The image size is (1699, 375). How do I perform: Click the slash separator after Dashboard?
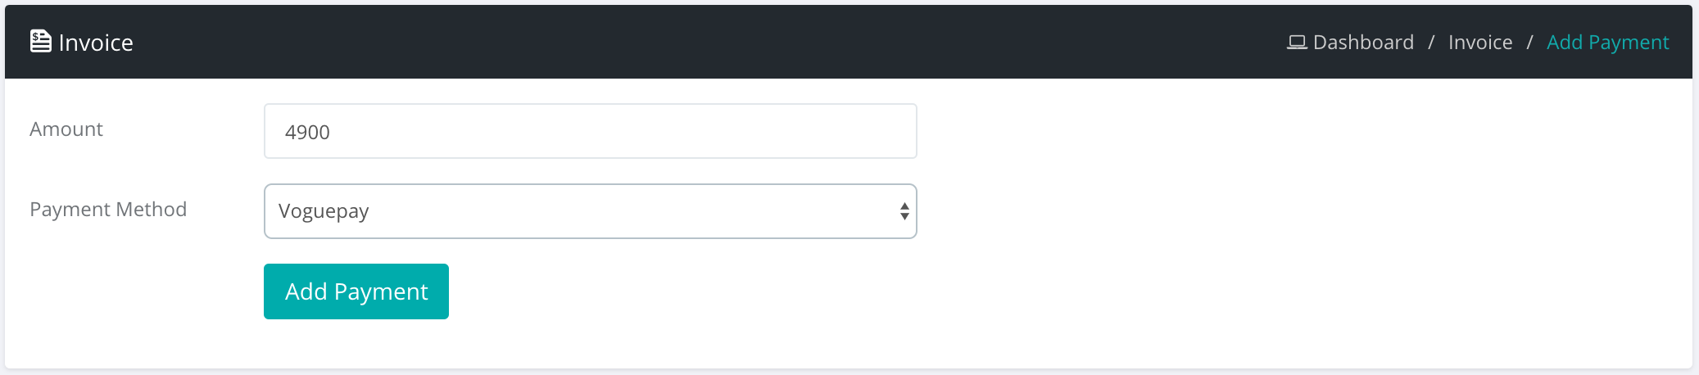pyautogui.click(x=1431, y=43)
